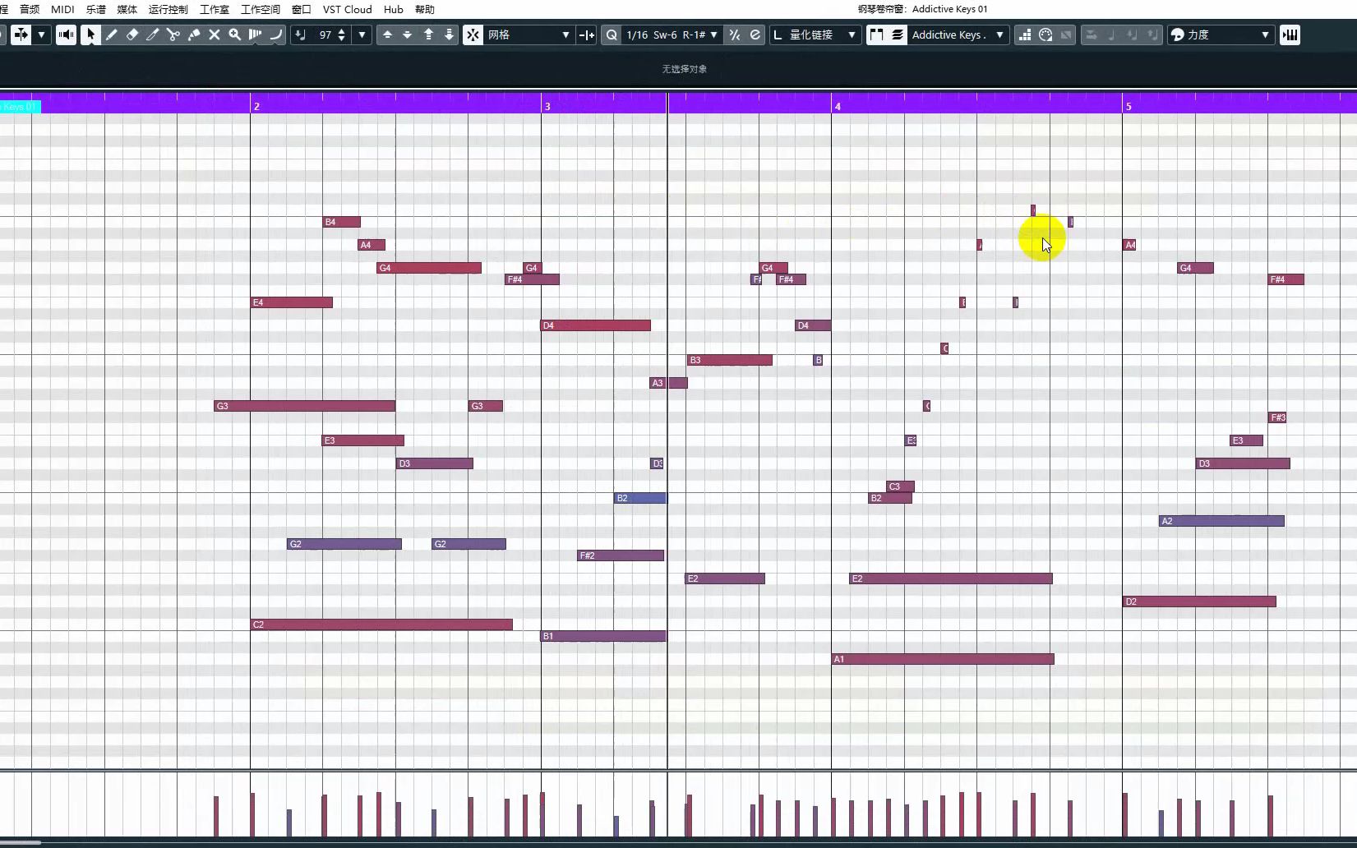1357x848 pixels.
Task: Click bar 5 marker in the ruler
Action: (1129, 106)
